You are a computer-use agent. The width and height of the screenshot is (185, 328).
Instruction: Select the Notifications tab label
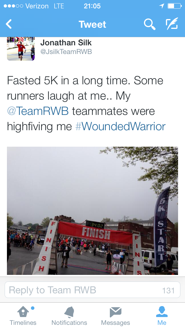(69, 323)
